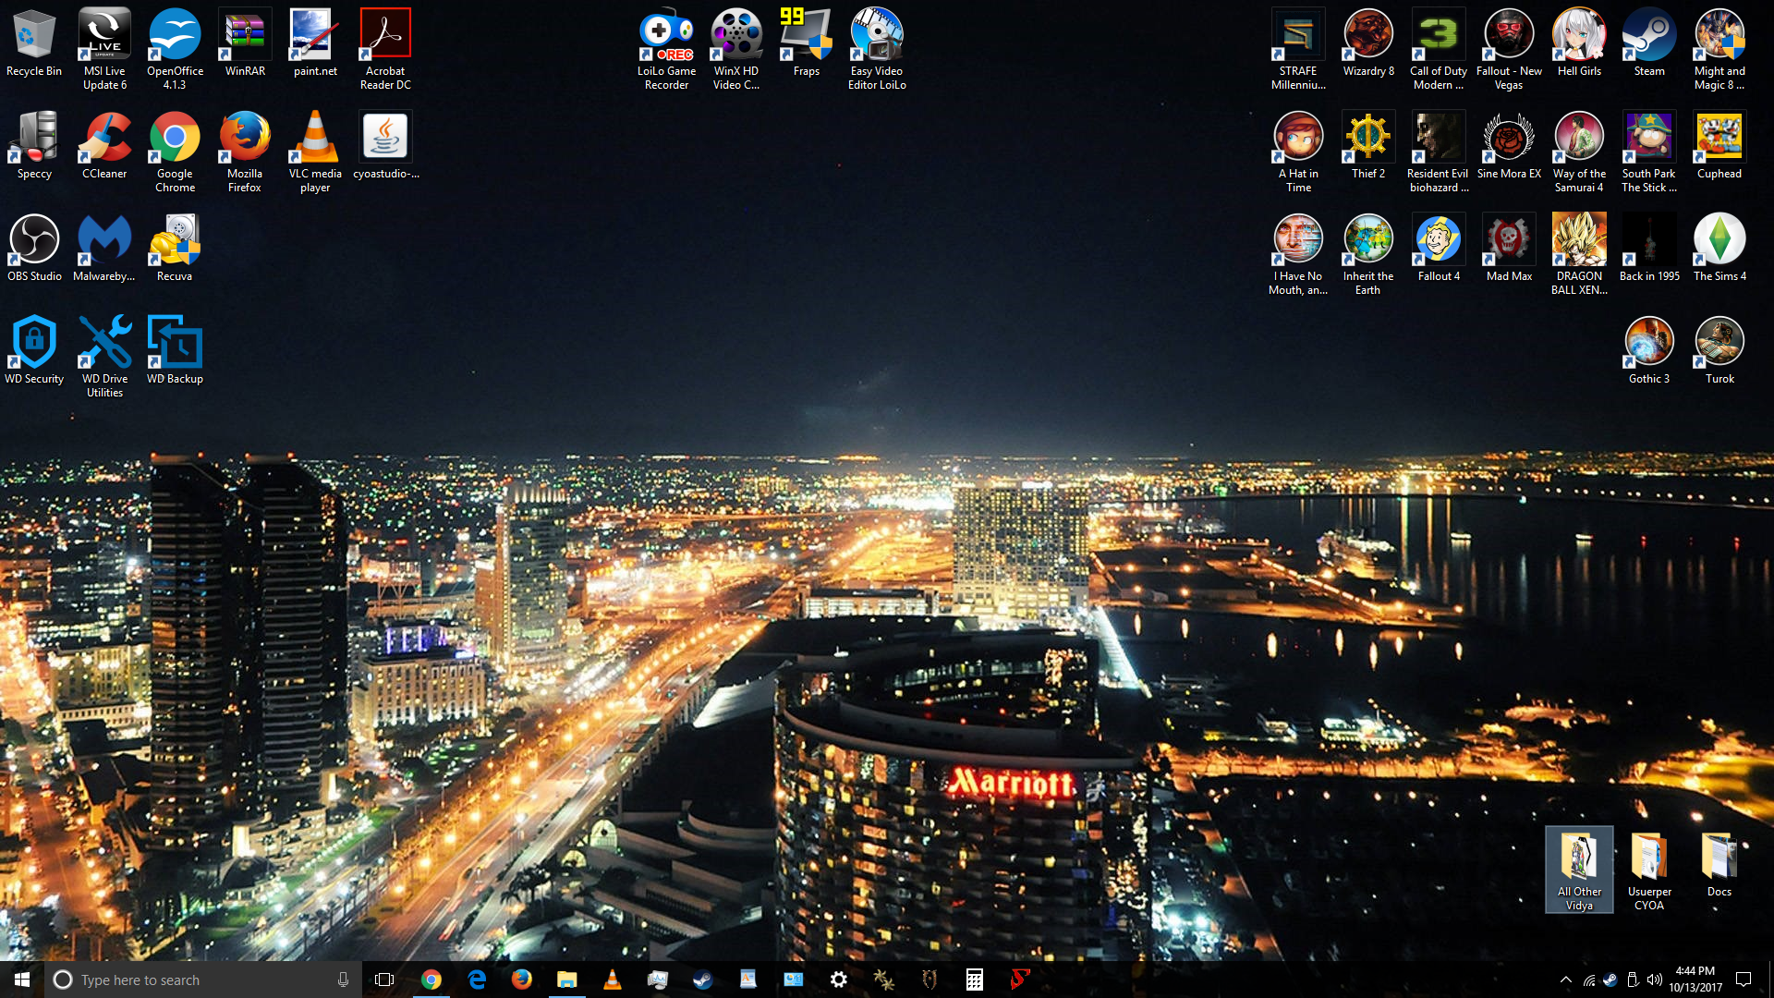
Task: Click the Fallout 4 desktop icon
Action: pyautogui.click(x=1439, y=249)
